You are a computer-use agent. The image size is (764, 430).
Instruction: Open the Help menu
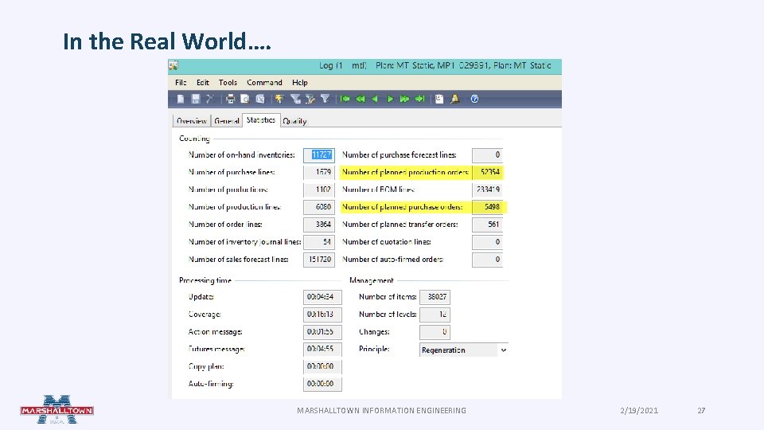coord(300,82)
